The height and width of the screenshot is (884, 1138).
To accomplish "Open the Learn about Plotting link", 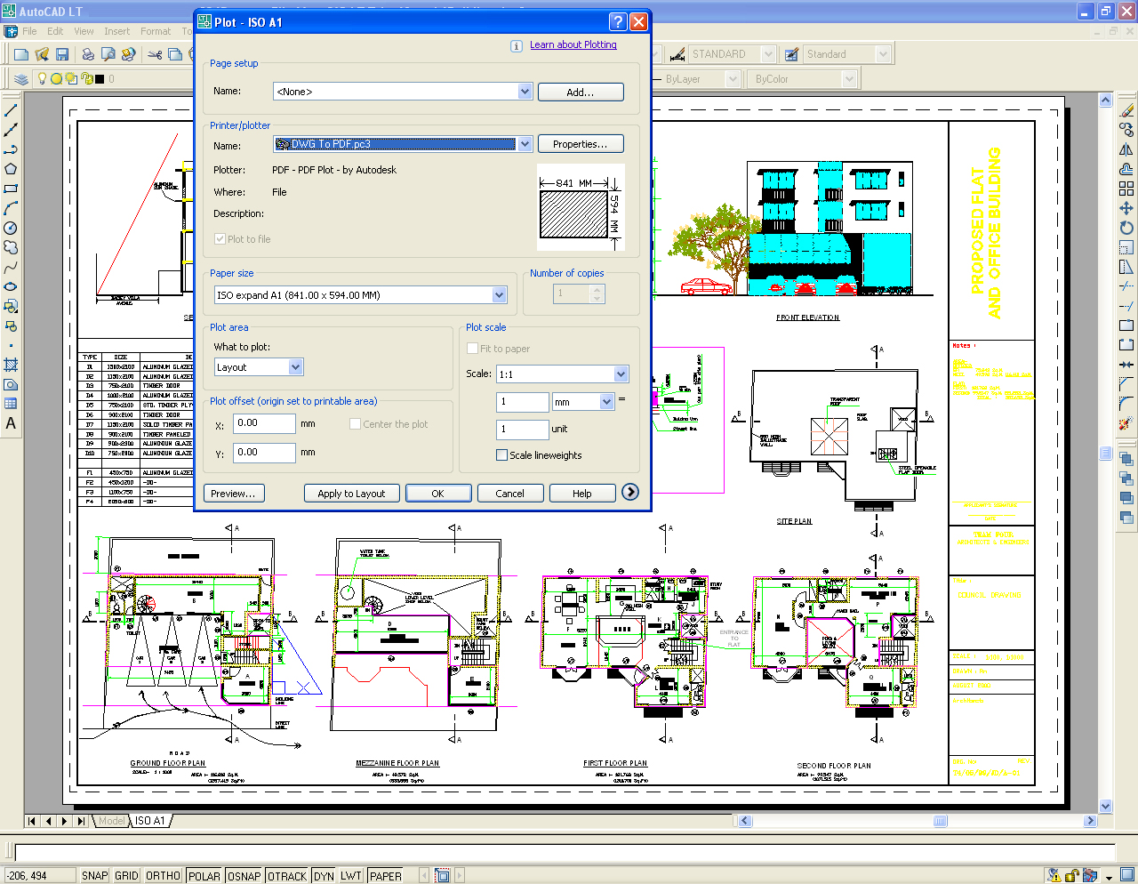I will pyautogui.click(x=573, y=44).
